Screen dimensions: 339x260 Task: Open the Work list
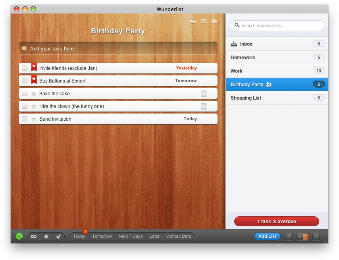coord(277,71)
